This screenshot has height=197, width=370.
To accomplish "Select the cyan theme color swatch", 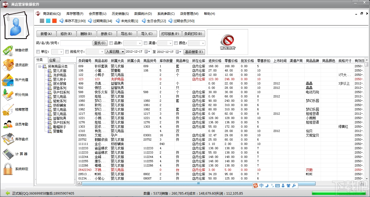I will [48, 21].
